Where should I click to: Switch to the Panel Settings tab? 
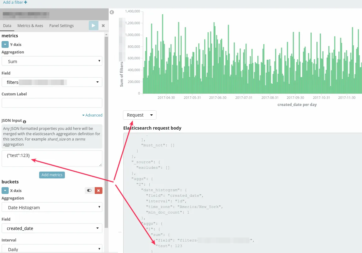pyautogui.click(x=61, y=26)
